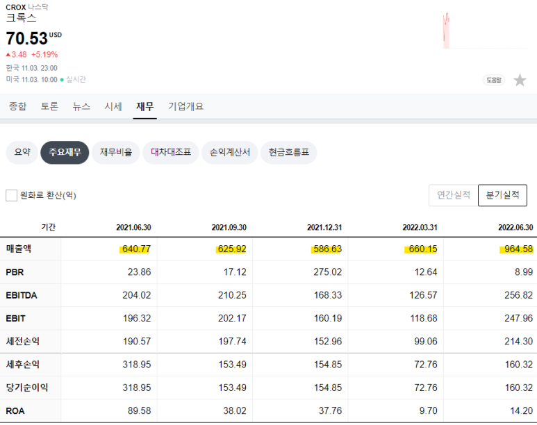Open the 종합 tab
This screenshot has height=425, width=537.
17,106
